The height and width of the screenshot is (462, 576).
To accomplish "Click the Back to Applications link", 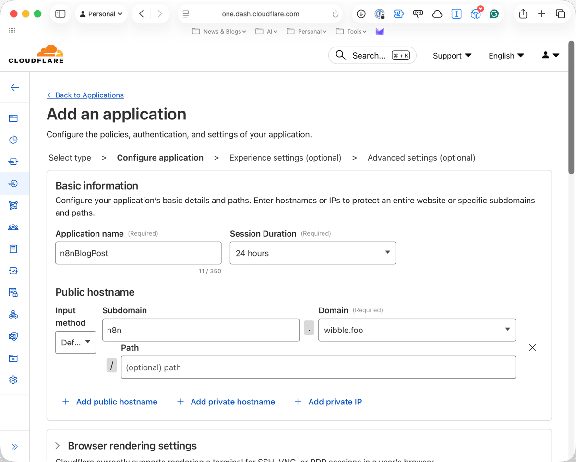I will tap(85, 95).
